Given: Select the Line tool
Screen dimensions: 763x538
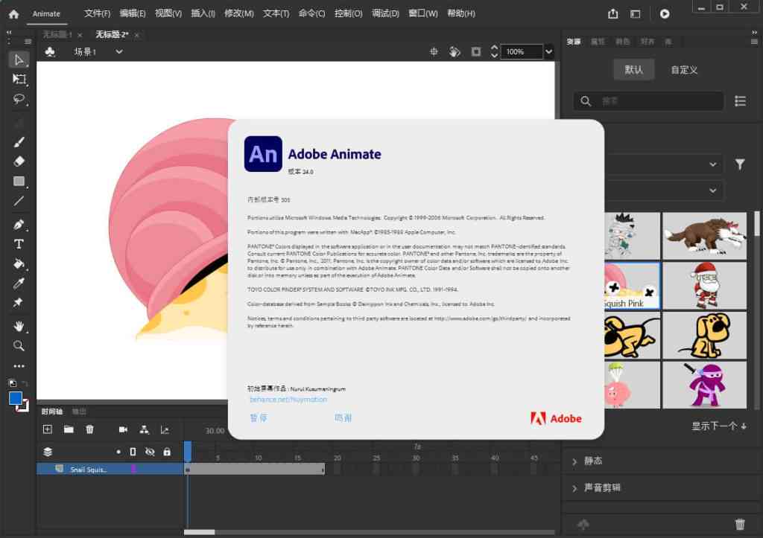Looking at the screenshot, I should pos(19,201).
